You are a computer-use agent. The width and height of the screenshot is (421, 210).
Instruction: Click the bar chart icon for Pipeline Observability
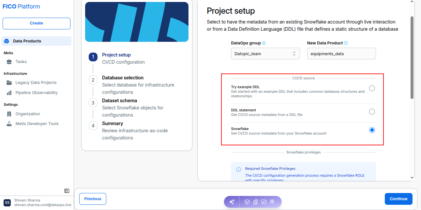(x=9, y=93)
